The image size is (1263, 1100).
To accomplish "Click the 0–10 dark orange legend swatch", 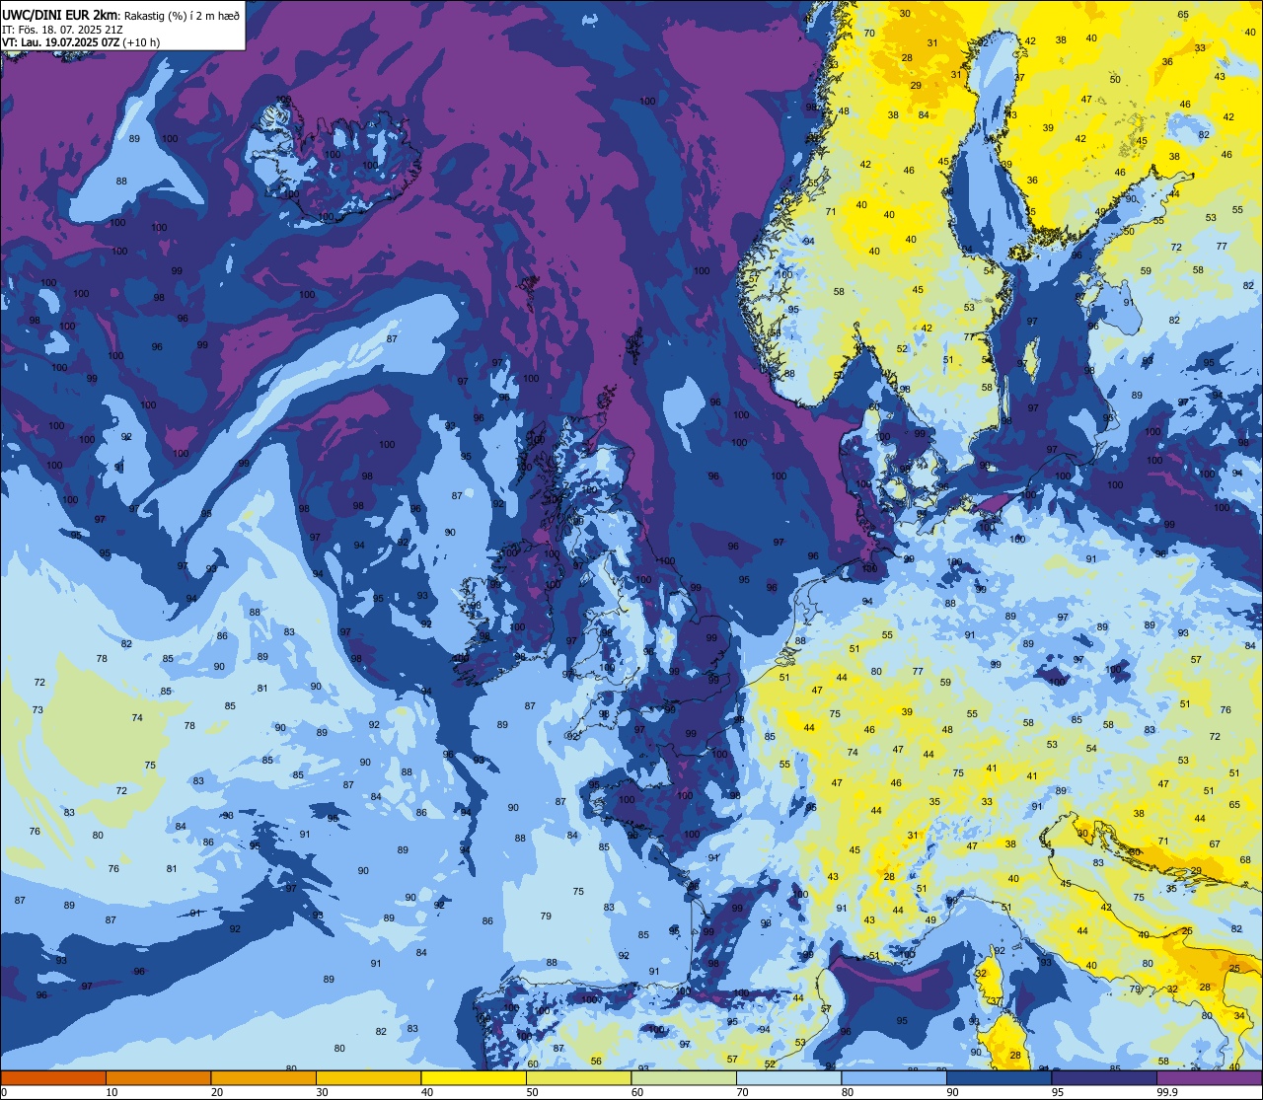I will [53, 1077].
